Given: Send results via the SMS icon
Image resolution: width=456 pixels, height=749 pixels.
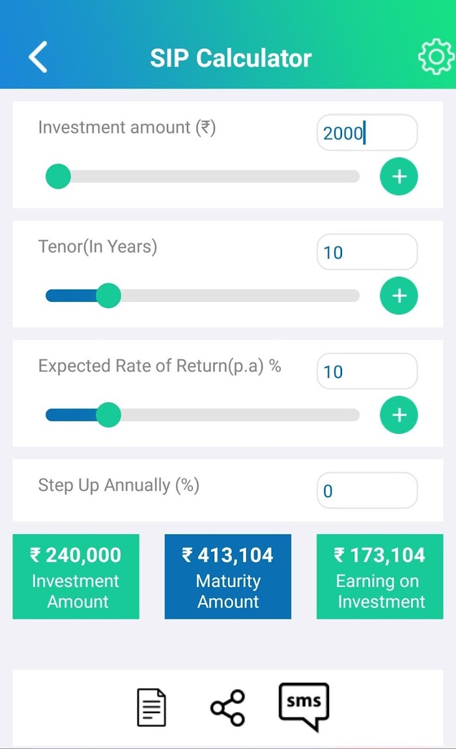Looking at the screenshot, I should pos(304,707).
